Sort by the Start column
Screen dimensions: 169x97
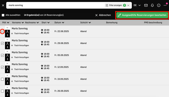coord(45,22)
